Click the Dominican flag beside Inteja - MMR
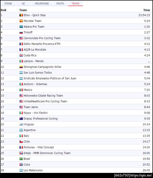Image resolution: width=153 pixels, height=178 pixels. coord(21,153)
